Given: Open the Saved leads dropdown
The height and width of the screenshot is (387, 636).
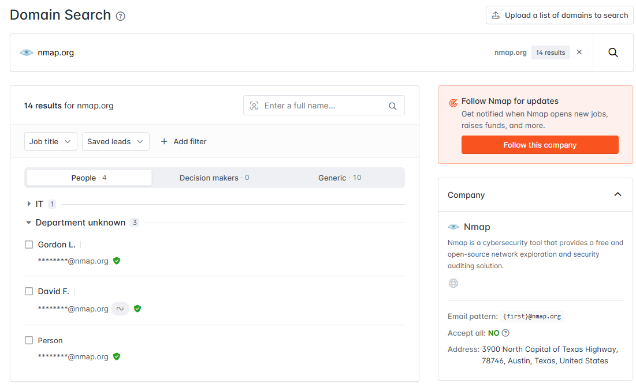Looking at the screenshot, I should (x=116, y=141).
